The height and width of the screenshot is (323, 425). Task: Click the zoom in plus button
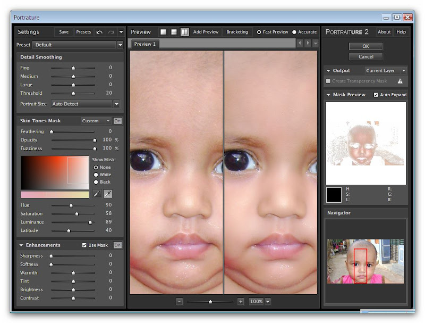[x=241, y=301]
